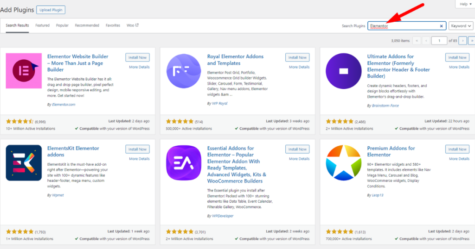Install Royal Elementor Addons now

tap(297, 57)
